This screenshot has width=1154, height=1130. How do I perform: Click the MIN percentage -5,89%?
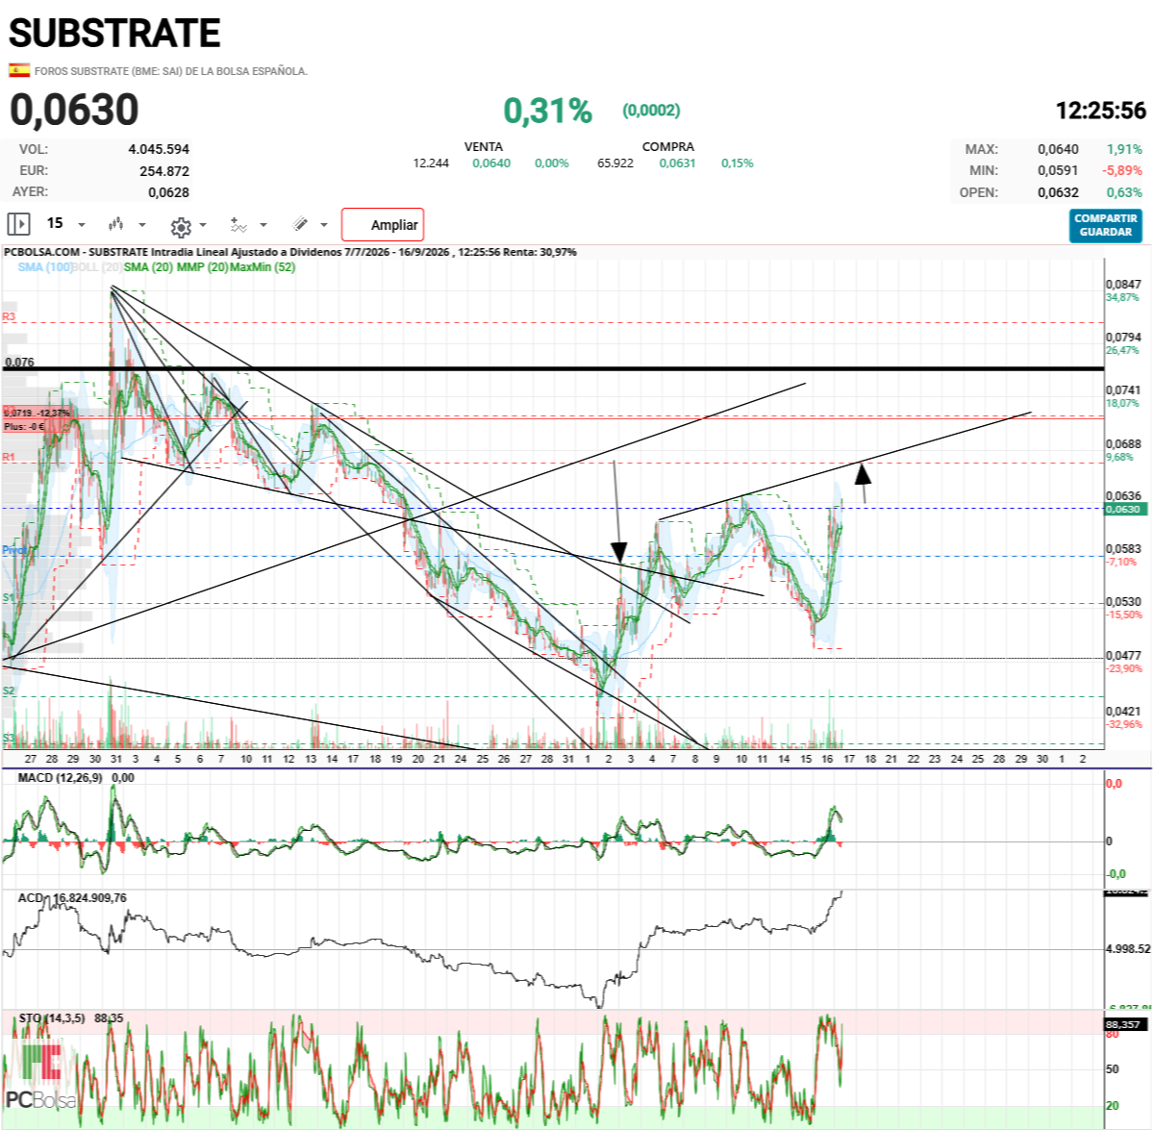point(1123,170)
